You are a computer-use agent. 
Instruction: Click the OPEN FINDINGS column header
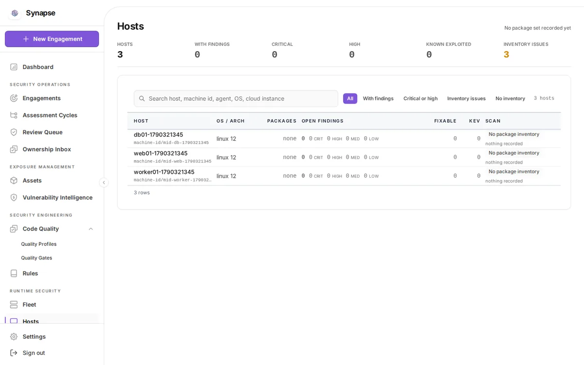pos(323,121)
